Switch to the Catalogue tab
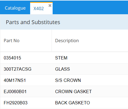 pos(15,8)
